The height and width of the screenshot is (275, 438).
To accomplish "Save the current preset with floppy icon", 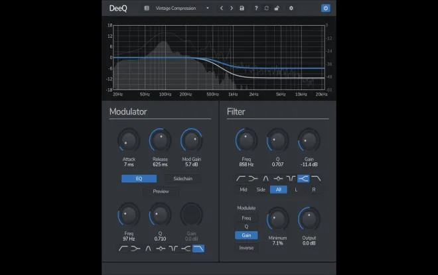I will (242, 8).
